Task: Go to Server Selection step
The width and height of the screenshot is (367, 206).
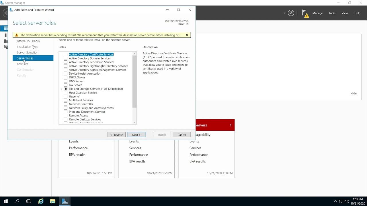Action: pos(28,52)
